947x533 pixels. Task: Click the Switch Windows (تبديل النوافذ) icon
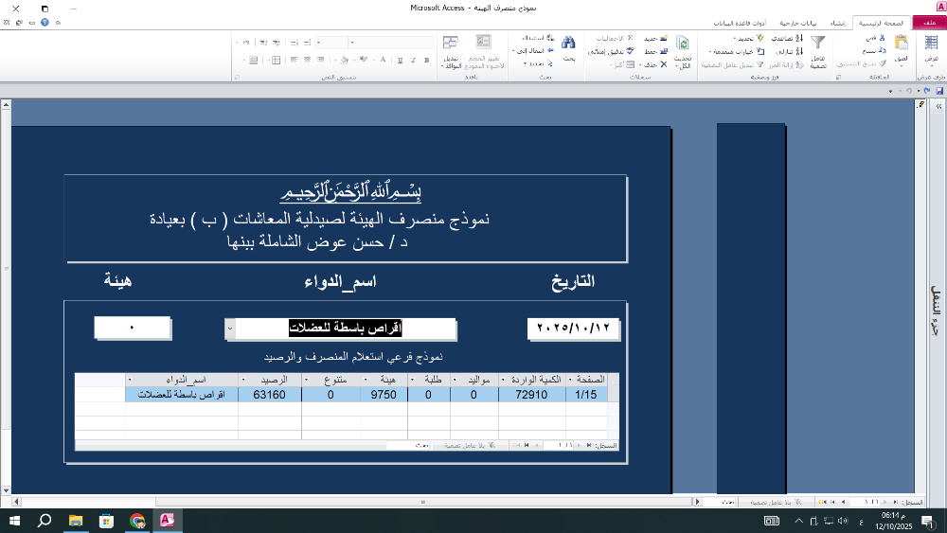pyautogui.click(x=451, y=46)
